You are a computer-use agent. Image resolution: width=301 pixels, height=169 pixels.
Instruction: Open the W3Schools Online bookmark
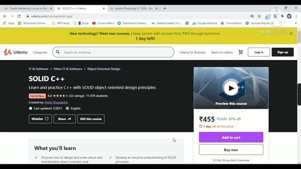[x=32, y=23]
